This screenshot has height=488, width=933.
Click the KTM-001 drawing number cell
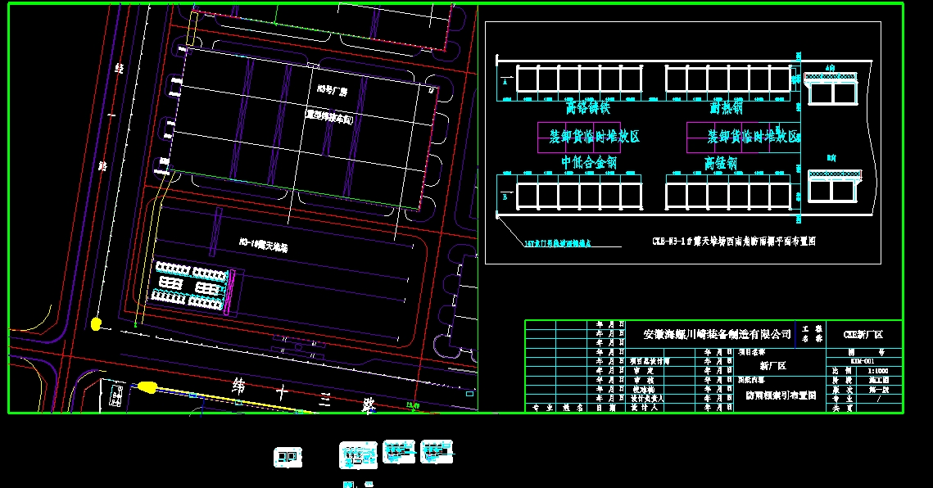(863, 361)
